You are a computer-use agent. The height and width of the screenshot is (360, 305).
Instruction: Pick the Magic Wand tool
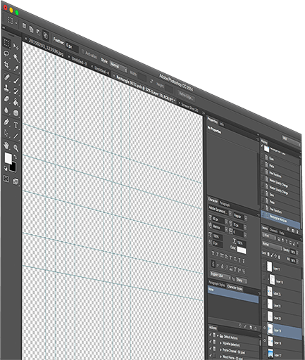coord(15,58)
